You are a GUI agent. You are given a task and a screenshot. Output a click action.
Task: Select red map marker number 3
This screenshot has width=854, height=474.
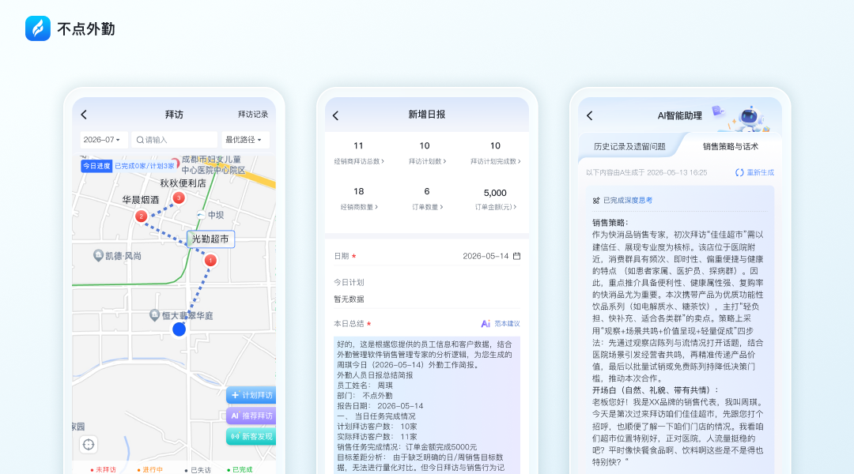click(179, 197)
